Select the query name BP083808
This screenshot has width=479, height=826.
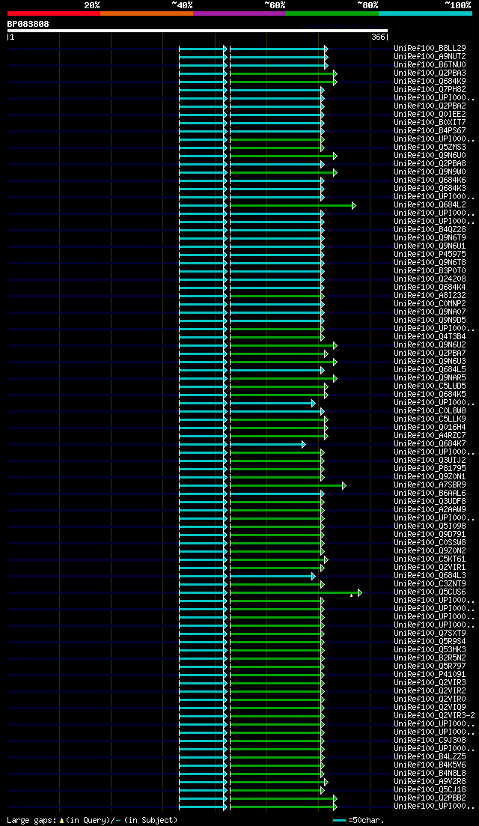28,24
